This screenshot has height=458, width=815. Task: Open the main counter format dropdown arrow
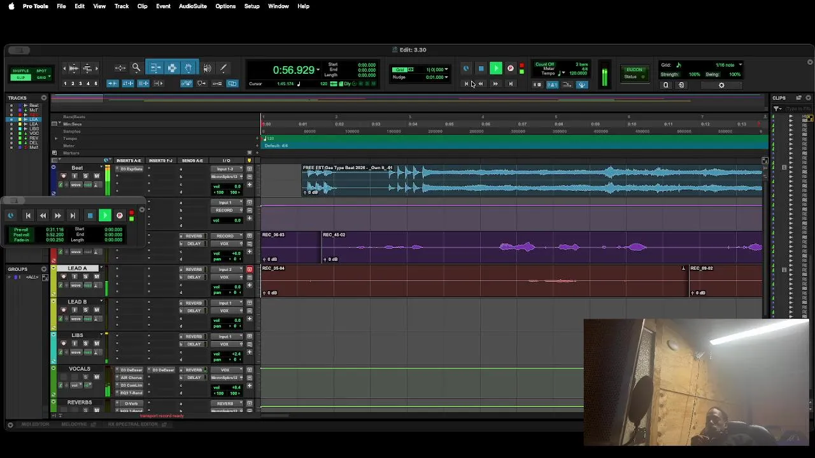318,70
